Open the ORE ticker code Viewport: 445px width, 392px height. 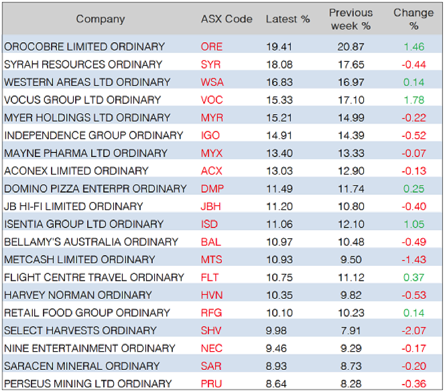coord(212,47)
